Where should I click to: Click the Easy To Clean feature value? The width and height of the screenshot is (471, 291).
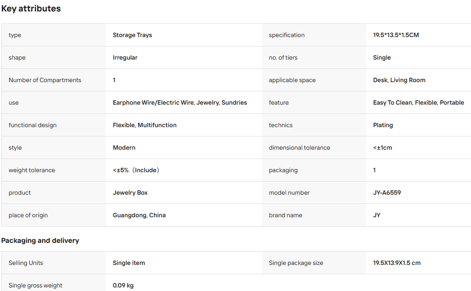coord(393,102)
